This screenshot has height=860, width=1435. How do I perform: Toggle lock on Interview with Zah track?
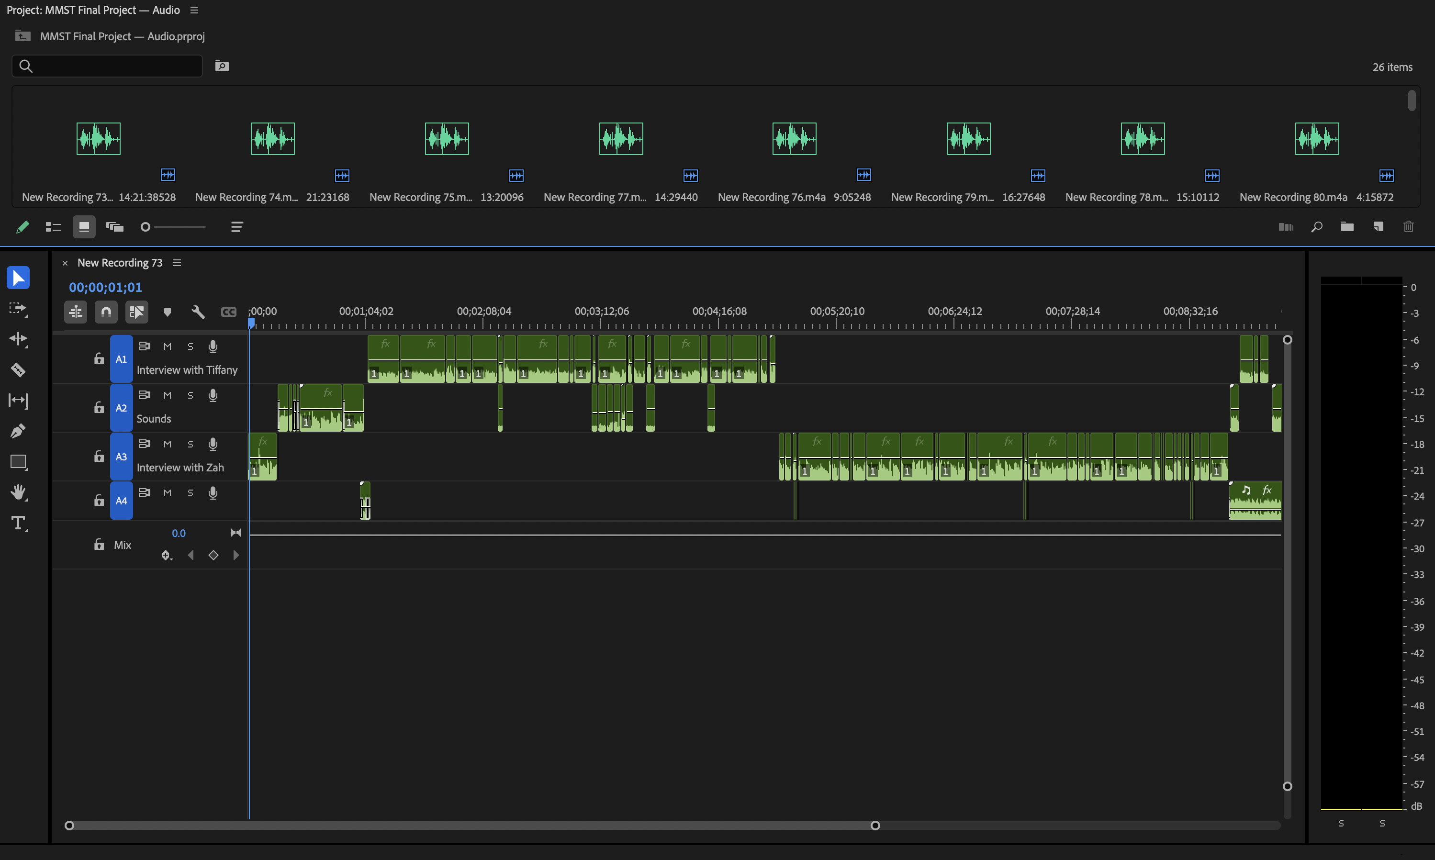click(x=99, y=457)
